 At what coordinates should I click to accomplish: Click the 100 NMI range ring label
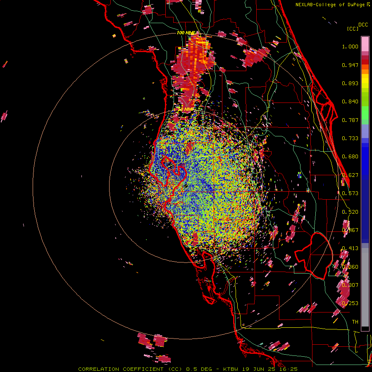[x=186, y=33]
